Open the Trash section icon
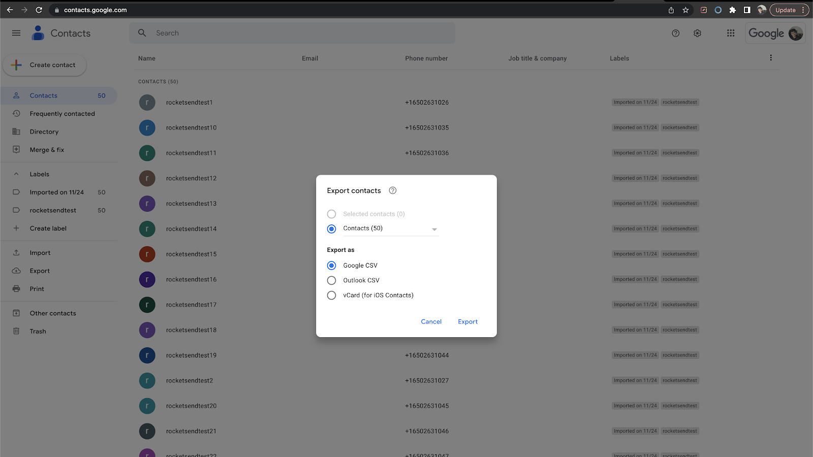 click(x=16, y=331)
